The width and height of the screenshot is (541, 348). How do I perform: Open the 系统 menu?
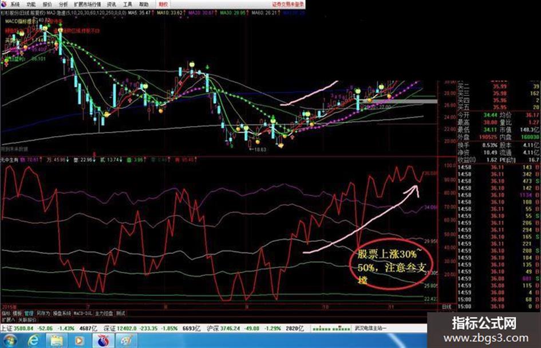[15, 5]
